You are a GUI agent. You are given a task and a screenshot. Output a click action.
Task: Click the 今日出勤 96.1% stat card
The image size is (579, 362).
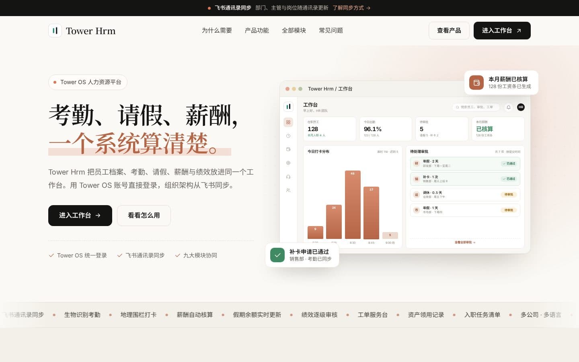386,129
